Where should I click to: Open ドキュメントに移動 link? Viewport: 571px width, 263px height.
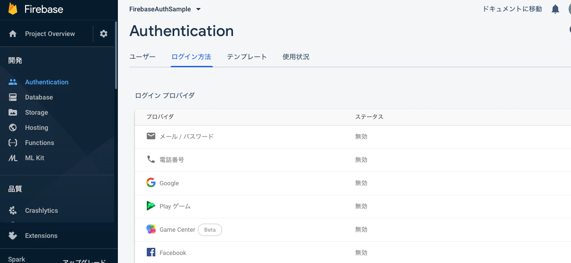tap(512, 9)
